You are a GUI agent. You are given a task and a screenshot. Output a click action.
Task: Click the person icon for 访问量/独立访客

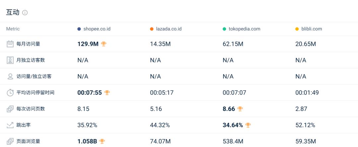[10, 76]
